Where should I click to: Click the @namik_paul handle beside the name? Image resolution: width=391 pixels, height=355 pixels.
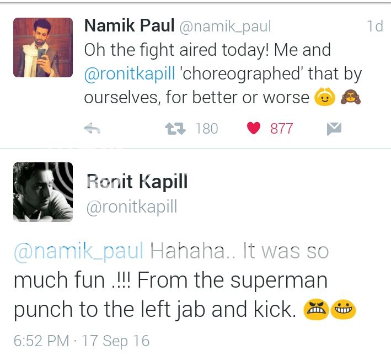click(225, 27)
